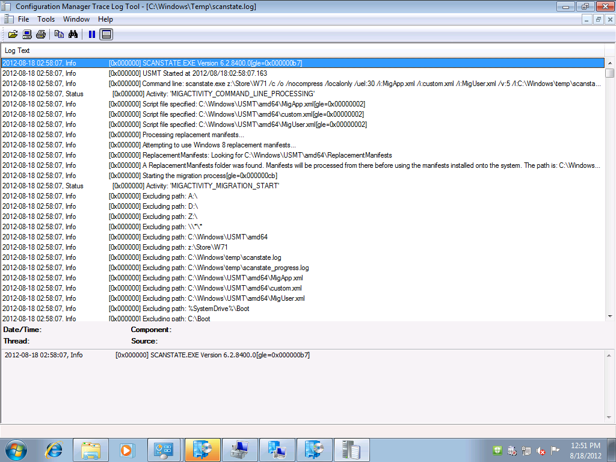The height and width of the screenshot is (462, 616).
Task: Click the Print toolbar icon
Action: point(41,34)
